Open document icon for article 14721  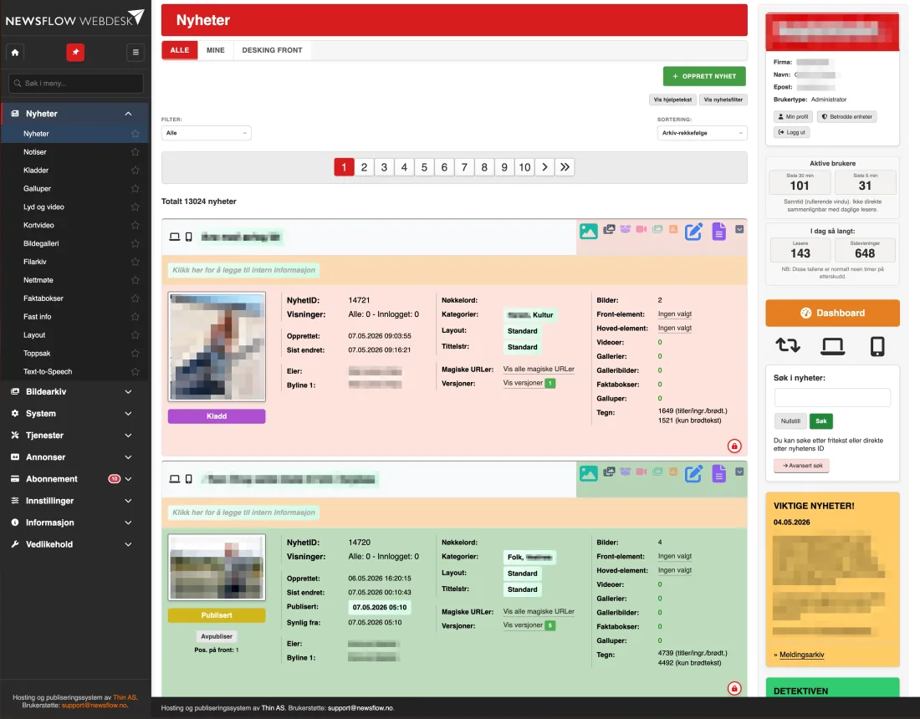click(x=718, y=232)
